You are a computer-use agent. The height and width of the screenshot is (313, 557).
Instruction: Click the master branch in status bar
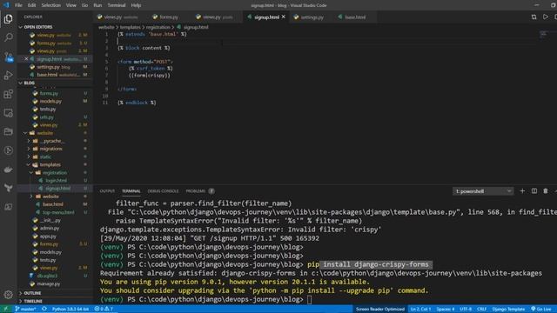click(25, 309)
